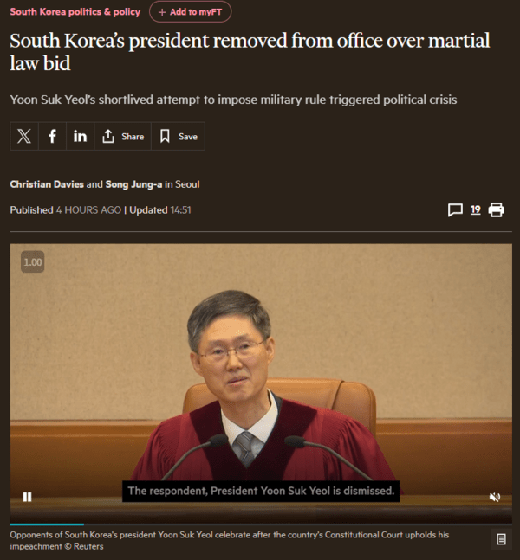This screenshot has height=560, width=520.
Task: Unmute the video sound
Action: [495, 497]
